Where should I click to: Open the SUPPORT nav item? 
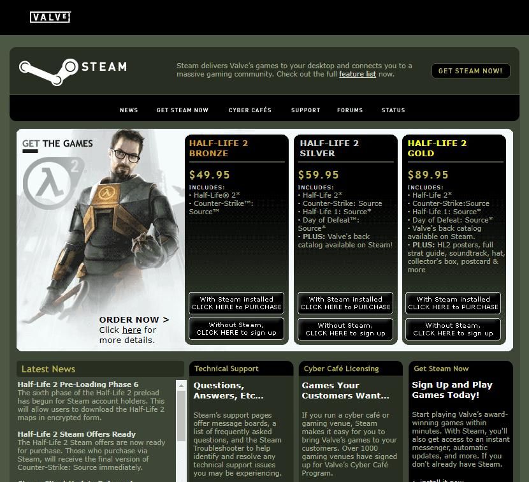coord(306,110)
